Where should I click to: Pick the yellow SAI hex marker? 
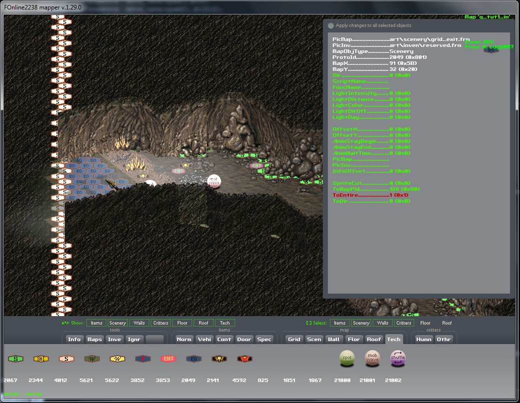(x=41, y=359)
